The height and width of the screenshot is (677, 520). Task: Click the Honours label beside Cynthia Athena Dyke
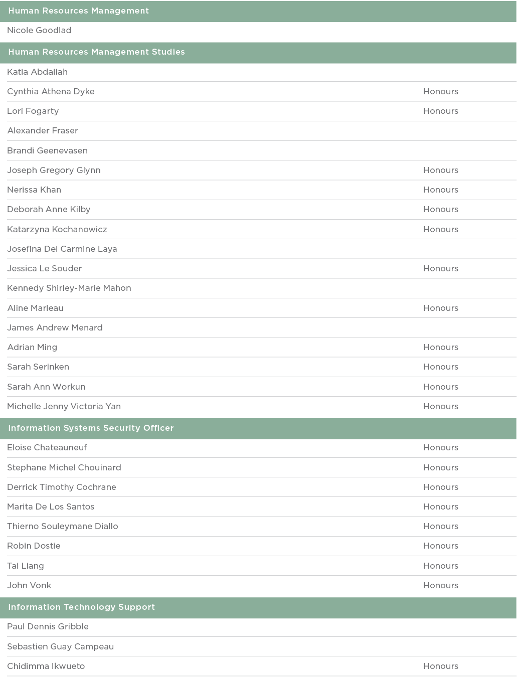440,92
